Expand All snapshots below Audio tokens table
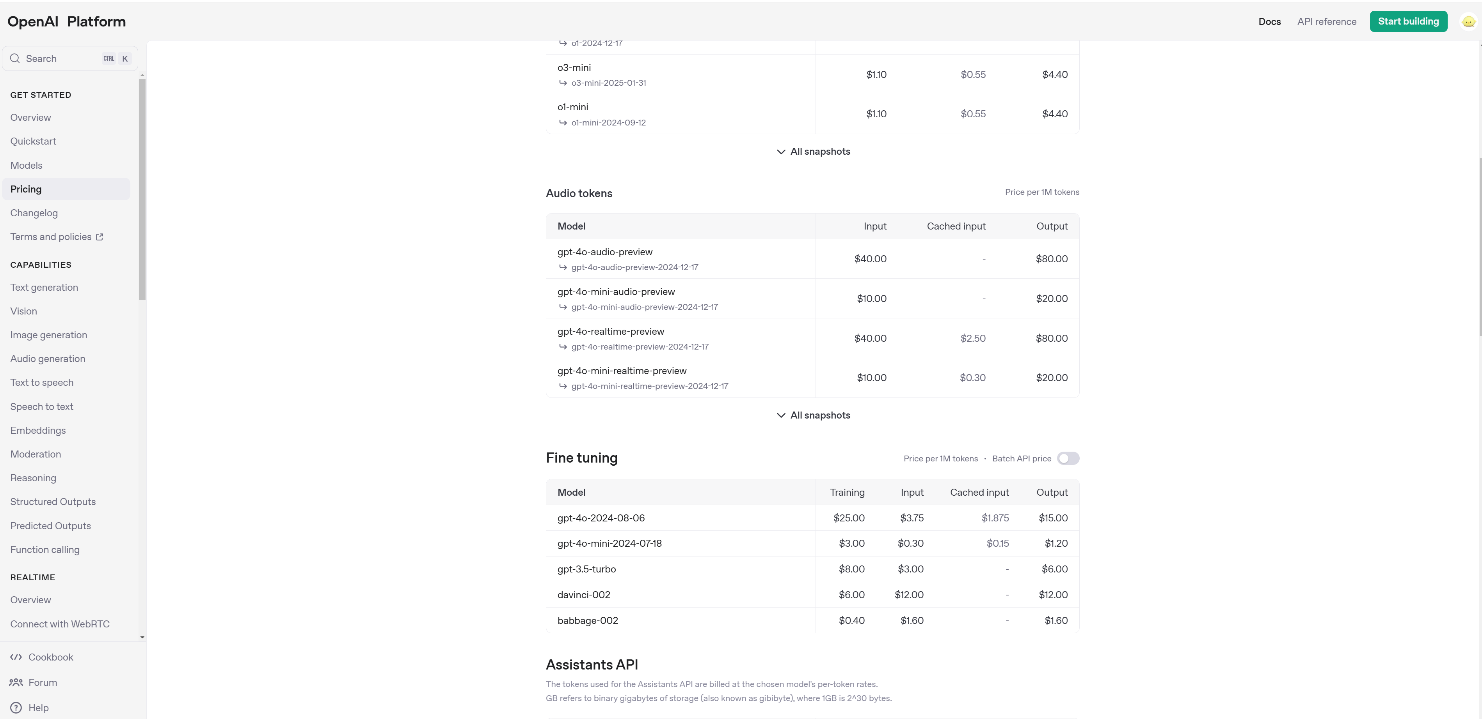 (813, 415)
